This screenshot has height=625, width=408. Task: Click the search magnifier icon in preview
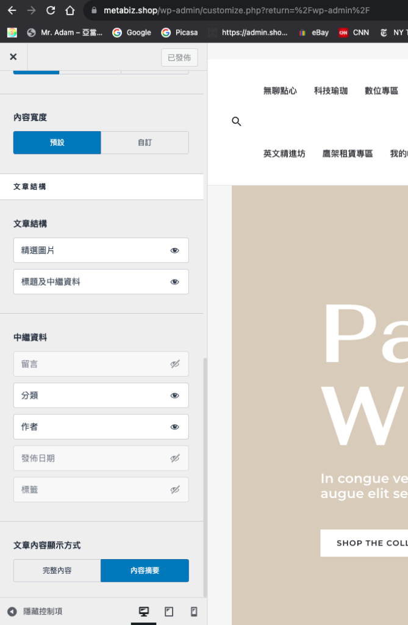(237, 121)
